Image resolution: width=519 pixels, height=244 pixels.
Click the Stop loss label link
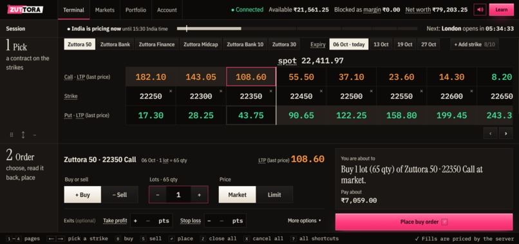click(191, 221)
